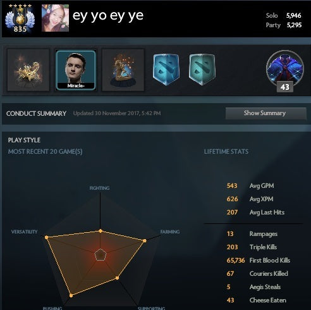Click the Fighting axis label on the radar
Screen dimensions: 311x310
99,188
